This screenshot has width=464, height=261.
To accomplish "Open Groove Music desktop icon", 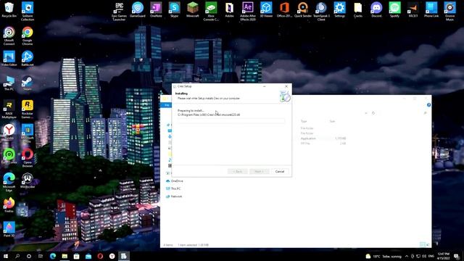I will pyautogui.click(x=449, y=12).
